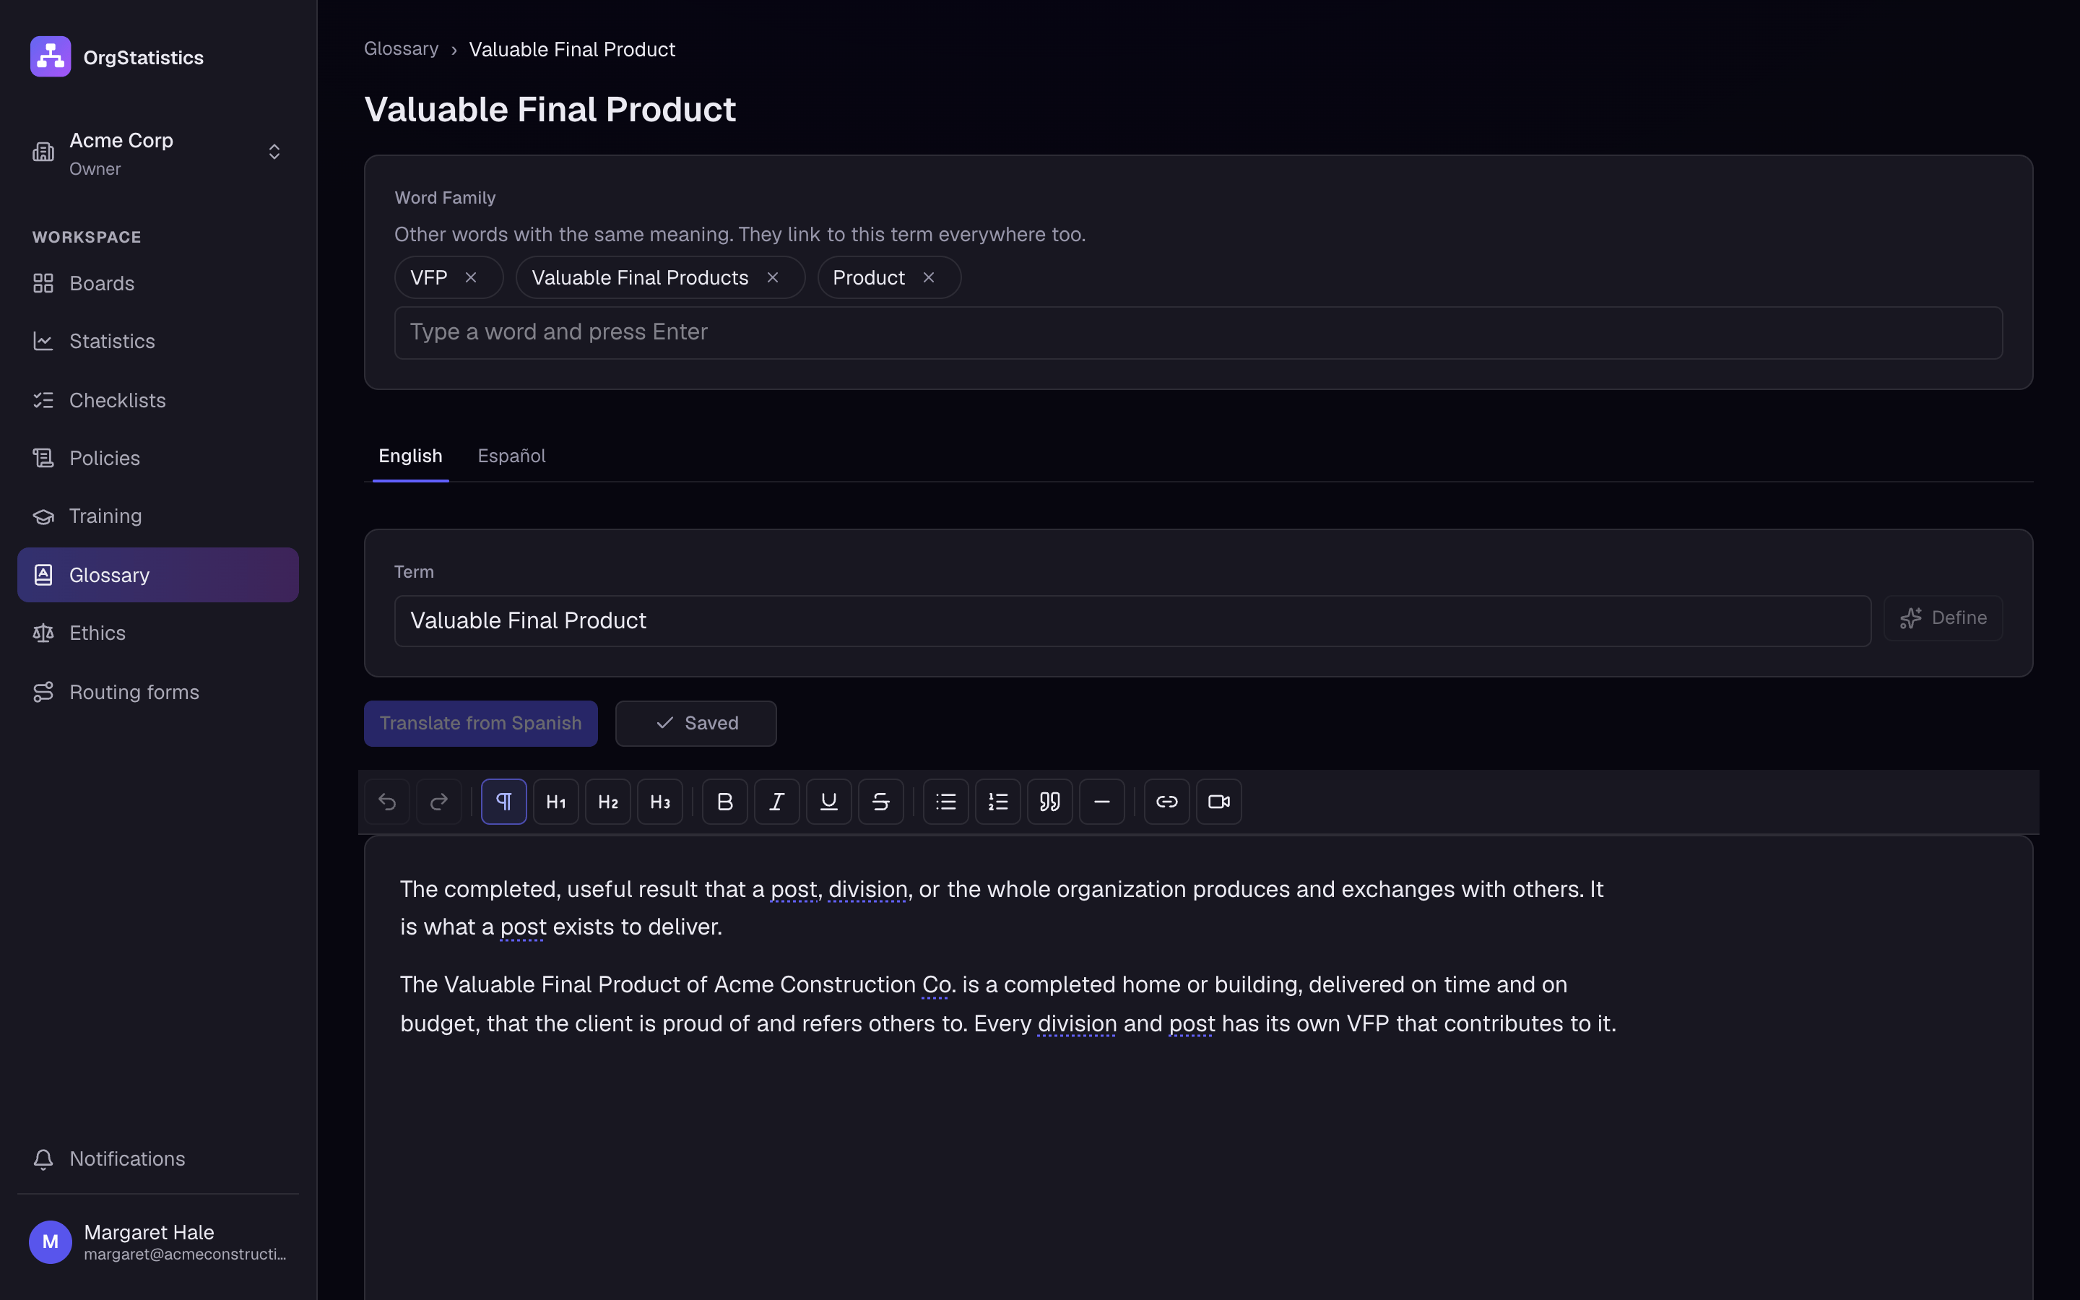Insert a numbered list
This screenshot has width=2080, height=1300.
coord(998,802)
